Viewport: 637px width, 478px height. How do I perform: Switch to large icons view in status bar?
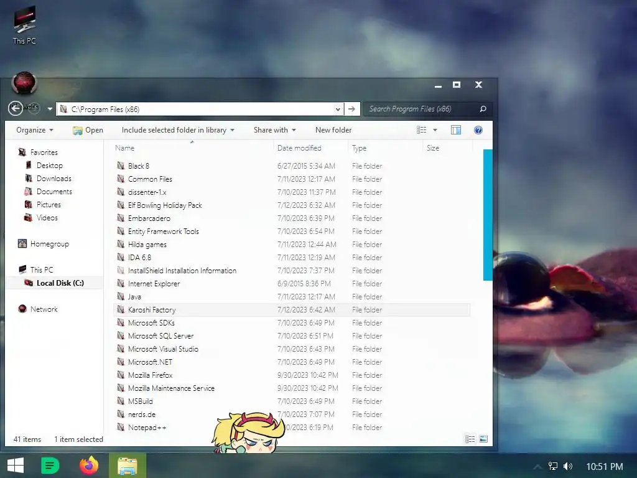(x=483, y=439)
